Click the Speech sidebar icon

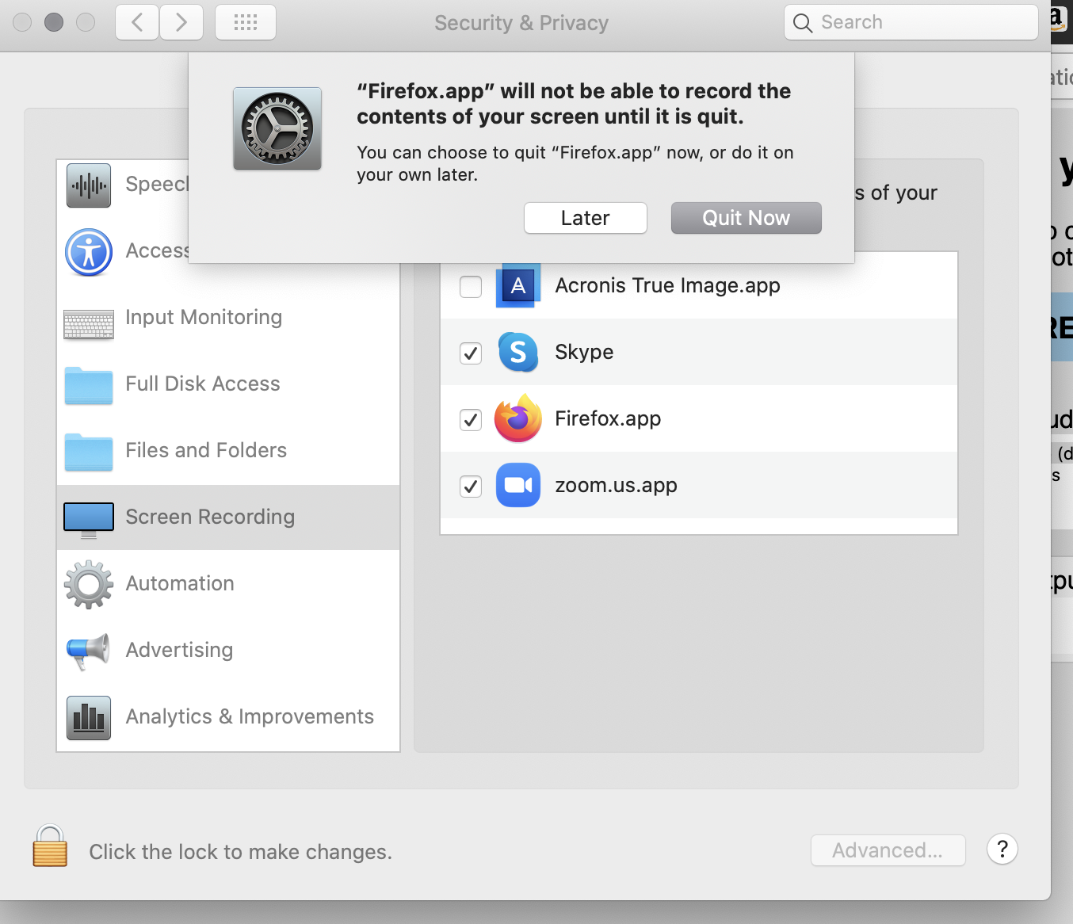coord(89,185)
